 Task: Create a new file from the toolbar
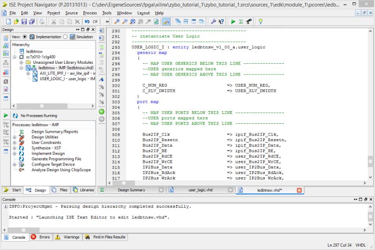(8, 22)
